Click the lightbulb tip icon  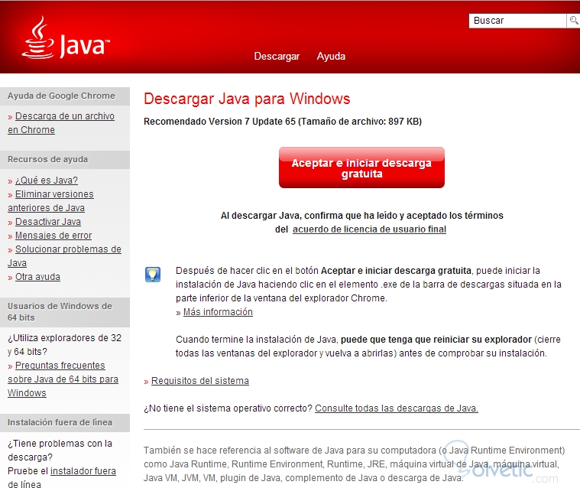[x=153, y=275]
